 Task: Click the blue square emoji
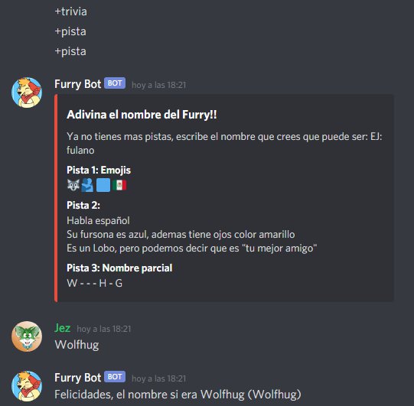point(103,185)
